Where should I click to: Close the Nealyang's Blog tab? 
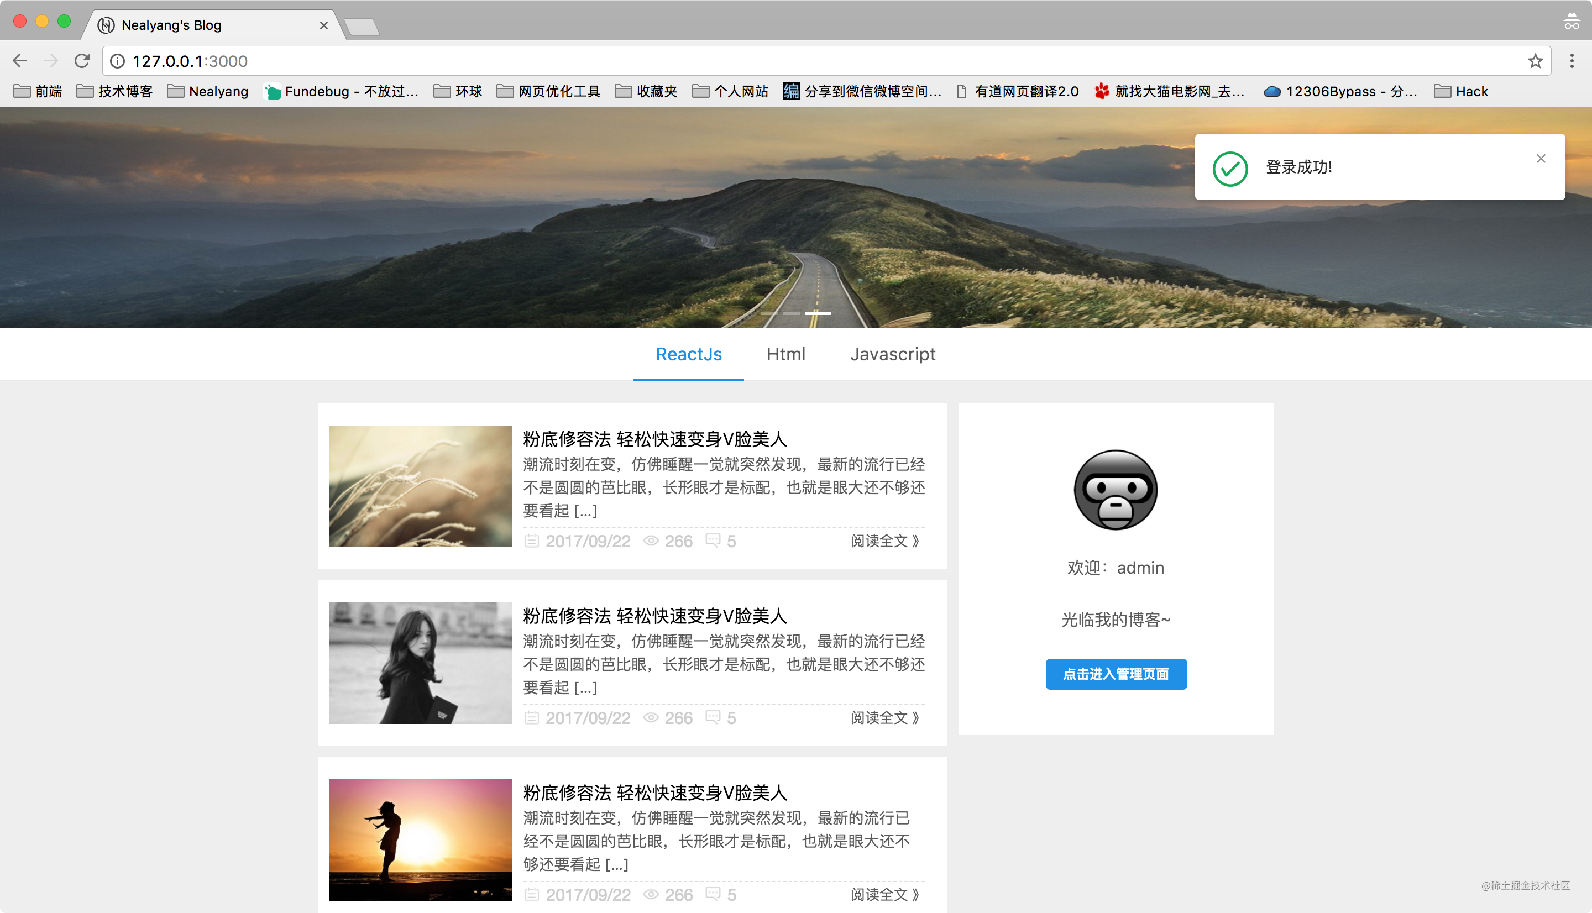pyautogui.click(x=323, y=25)
